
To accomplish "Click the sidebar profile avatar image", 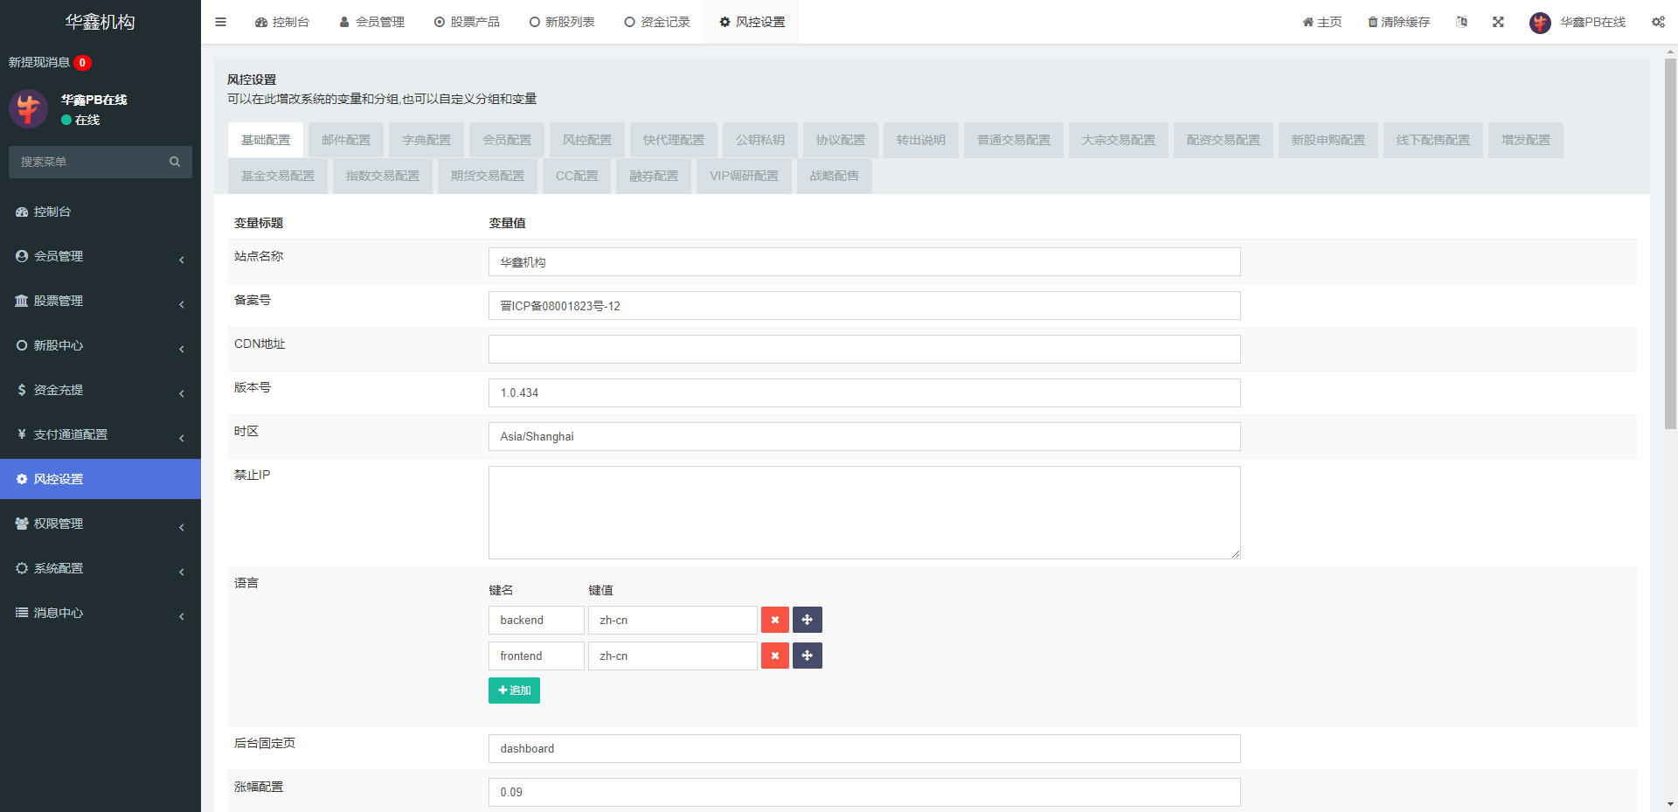I will click(28, 108).
